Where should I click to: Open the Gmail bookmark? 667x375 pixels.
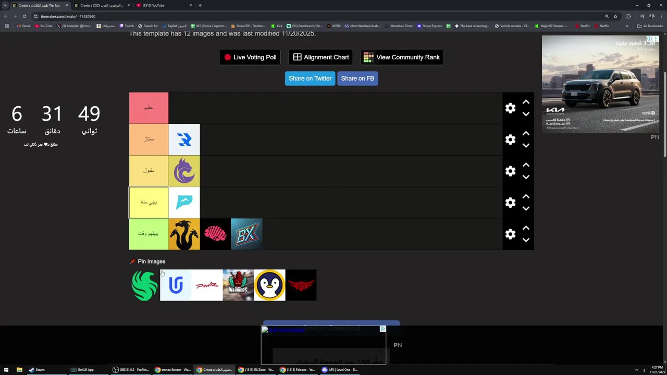coord(23,26)
